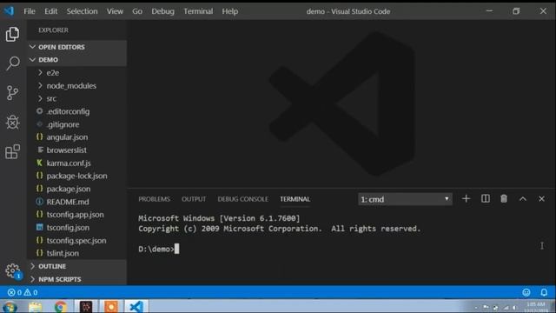The width and height of the screenshot is (556, 313).
Task: Close the terminal panel
Action: pyautogui.click(x=541, y=199)
